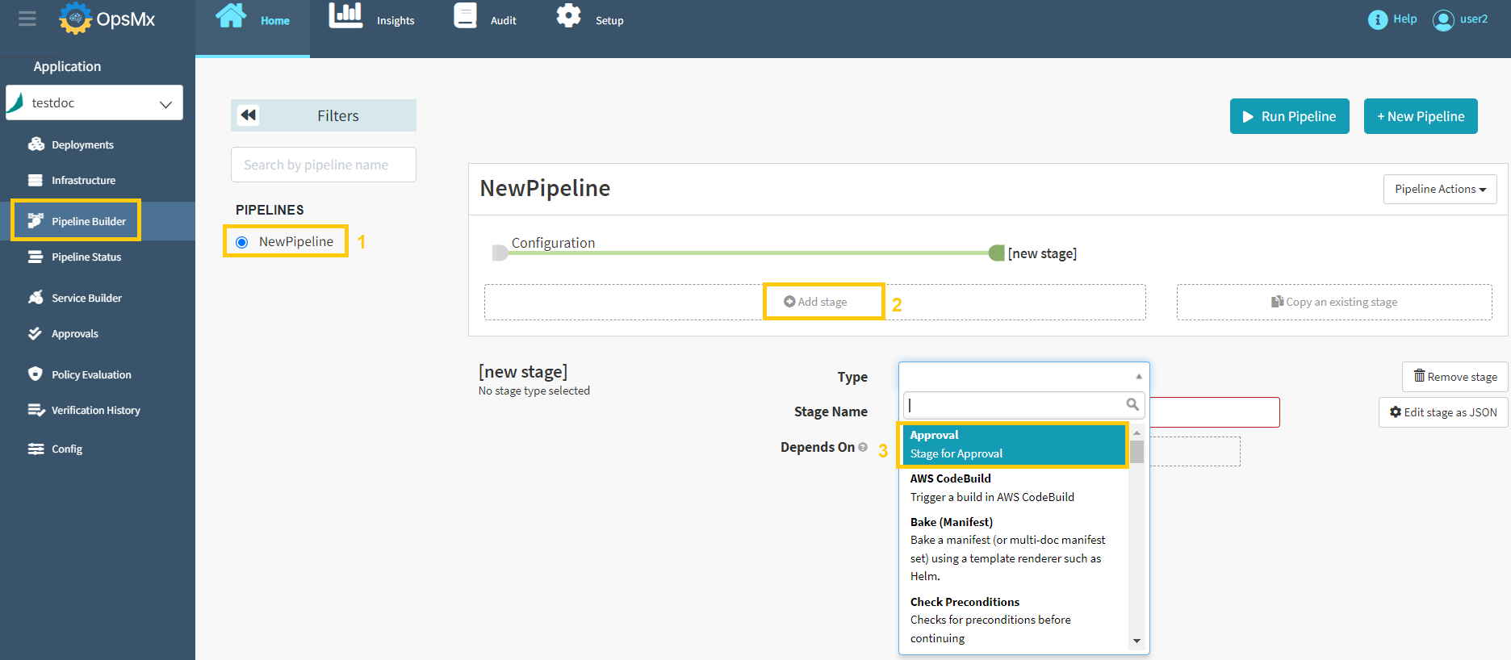Viewport: 1511px width, 660px height.
Task: Choose the Approval stage type option
Action: 1014,445
